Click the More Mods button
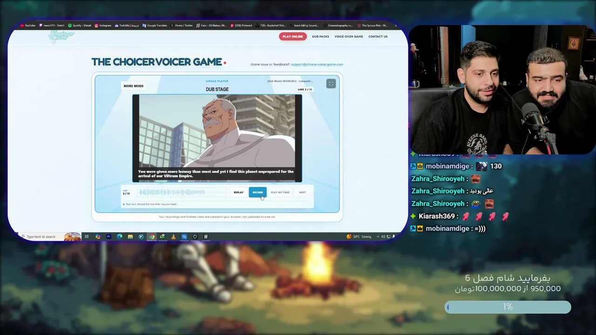Screen dimensions: 596x335 pyautogui.click(x=133, y=86)
